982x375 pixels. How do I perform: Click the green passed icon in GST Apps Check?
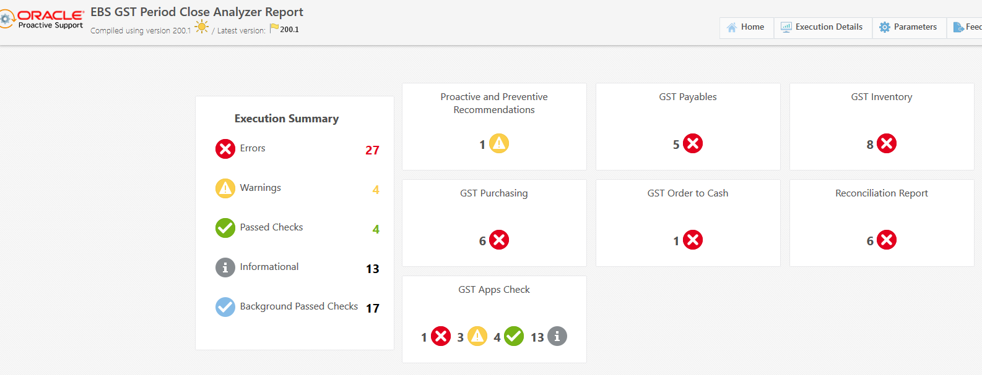(x=514, y=337)
